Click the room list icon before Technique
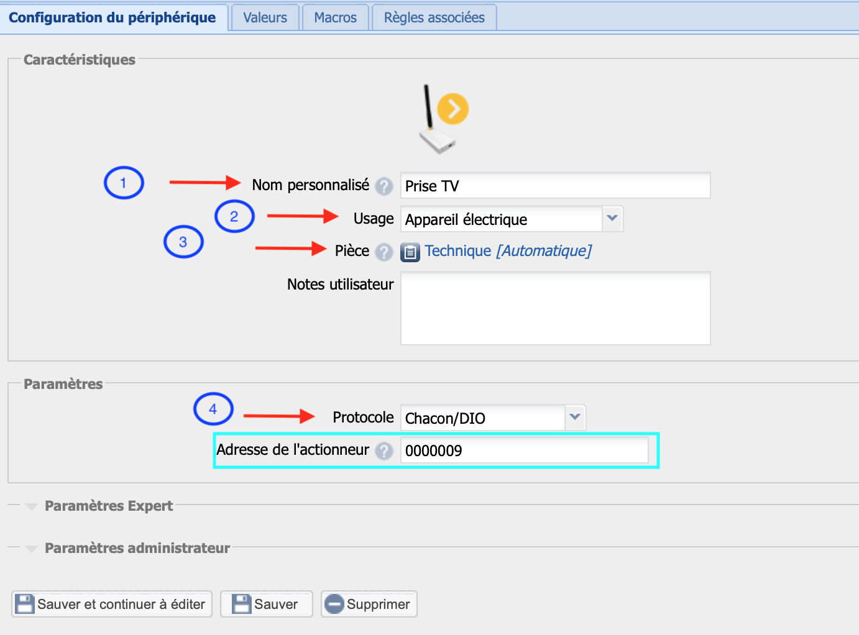Image resolution: width=859 pixels, height=635 pixels. pyautogui.click(x=410, y=252)
